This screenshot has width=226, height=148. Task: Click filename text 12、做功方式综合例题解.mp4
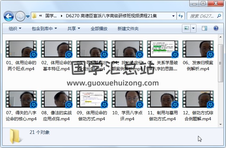pyautogui.click(x=198, y=116)
